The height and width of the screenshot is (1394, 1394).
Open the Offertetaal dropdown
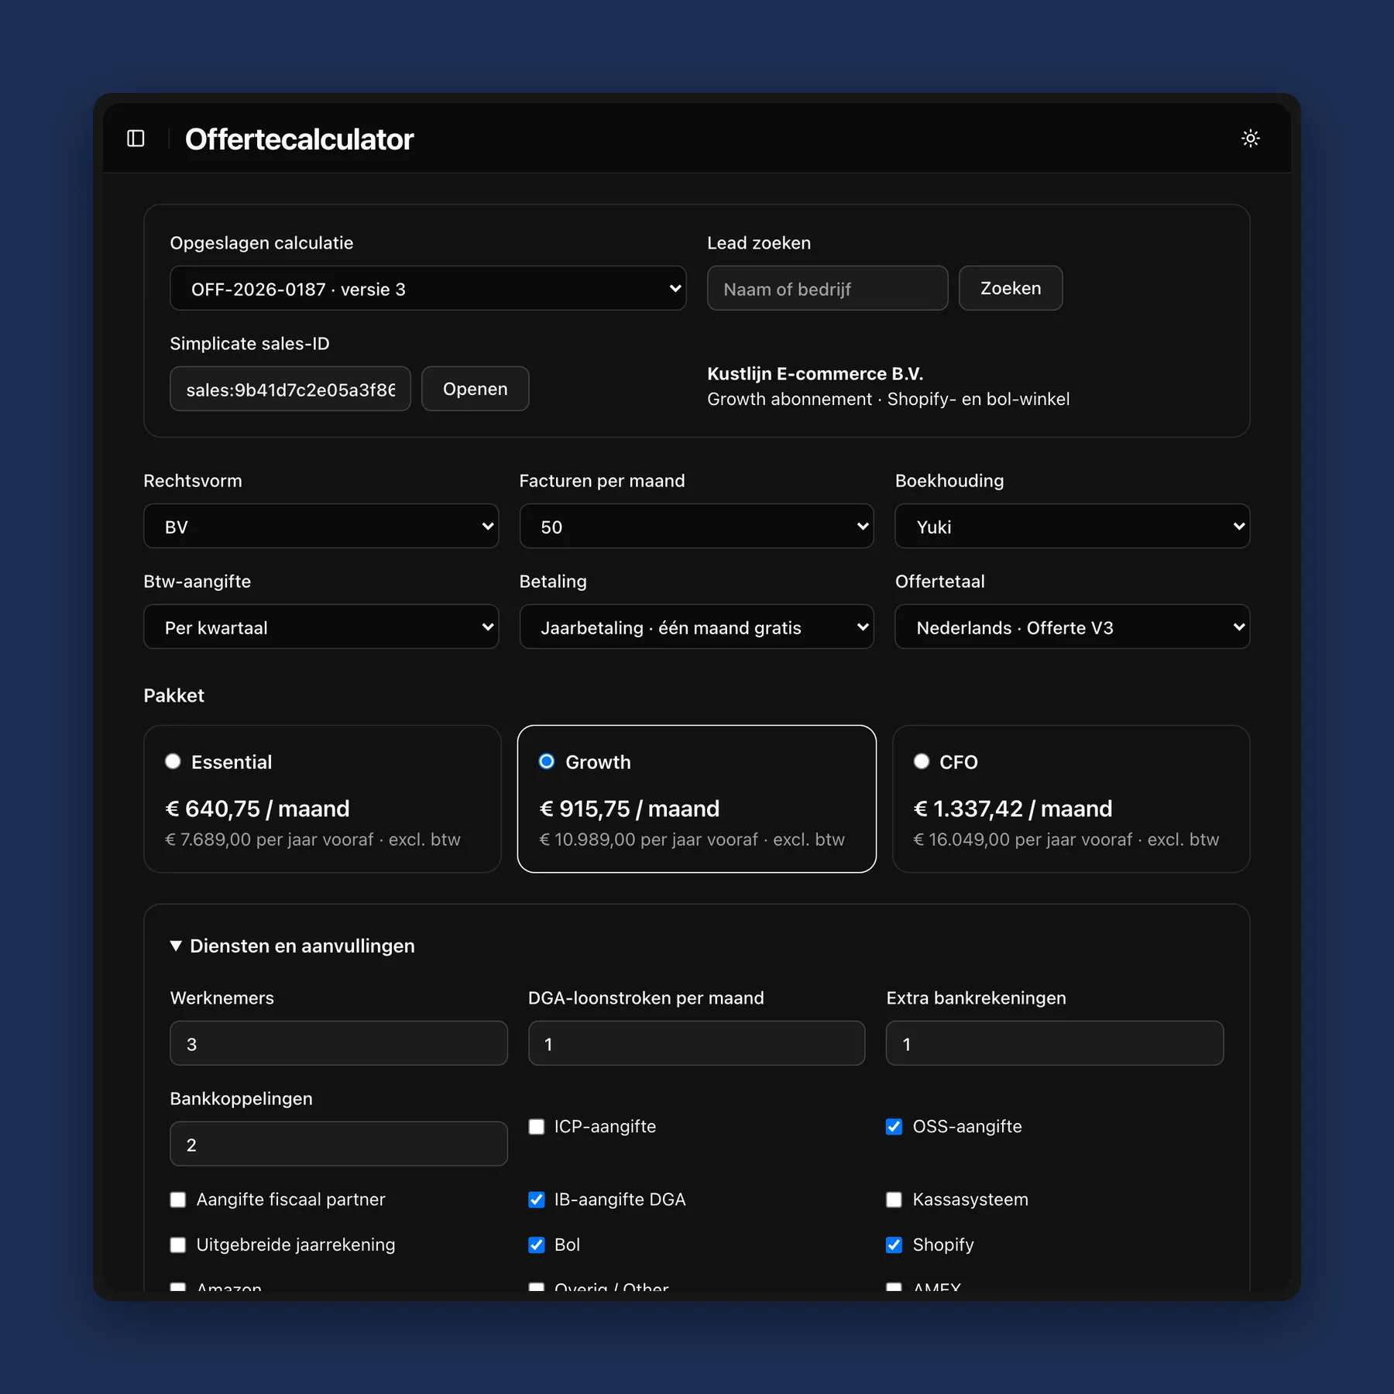coord(1072,627)
